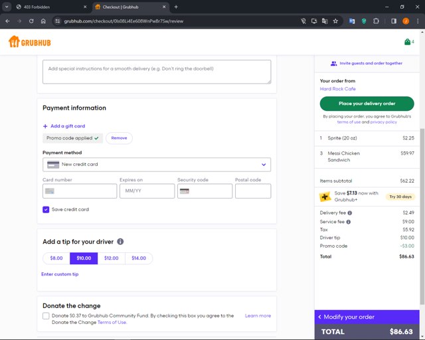Show Service fee info icon
Viewport: 425px width, 340px height.
coord(348,222)
